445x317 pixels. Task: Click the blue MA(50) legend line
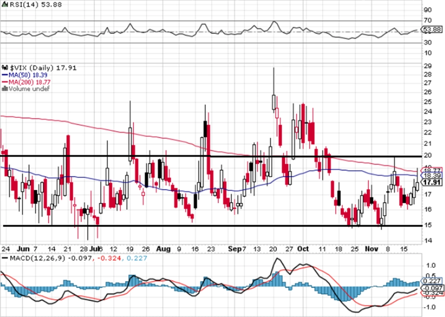pyautogui.click(x=5, y=75)
